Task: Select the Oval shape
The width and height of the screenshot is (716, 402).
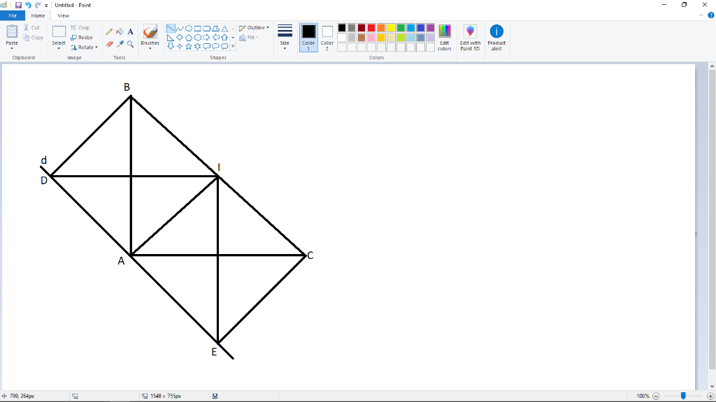Action: [x=189, y=28]
